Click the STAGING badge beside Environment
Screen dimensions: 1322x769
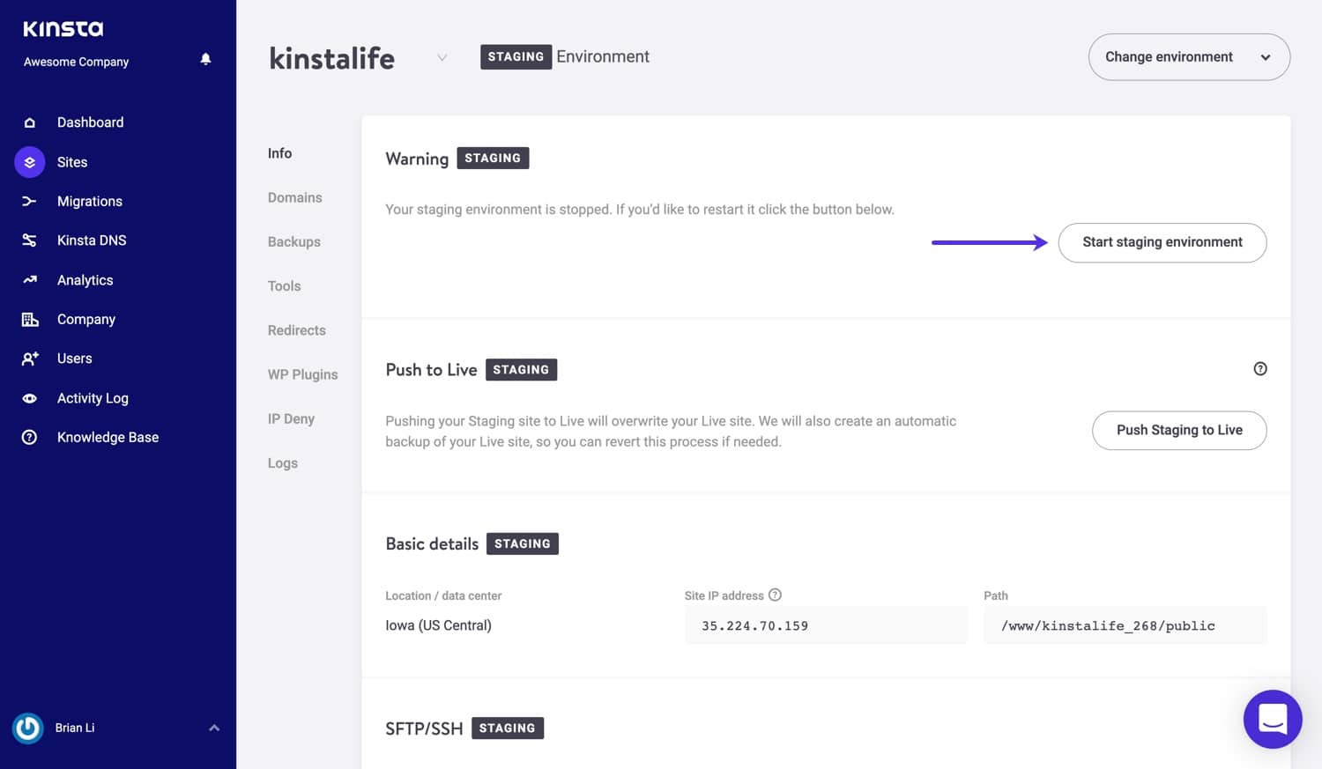[516, 56]
